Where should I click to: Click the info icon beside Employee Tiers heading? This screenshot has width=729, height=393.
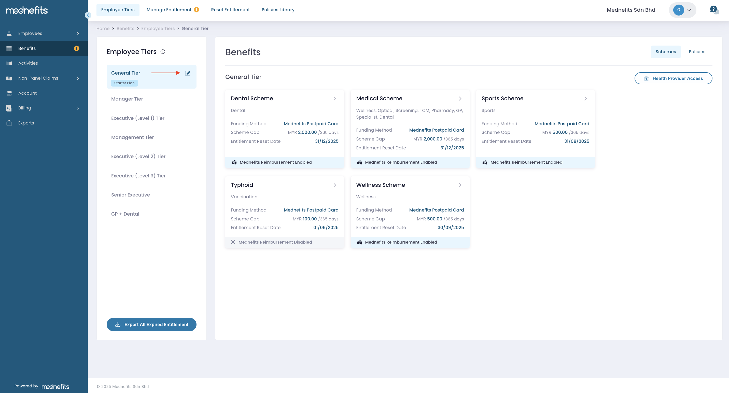[163, 51]
